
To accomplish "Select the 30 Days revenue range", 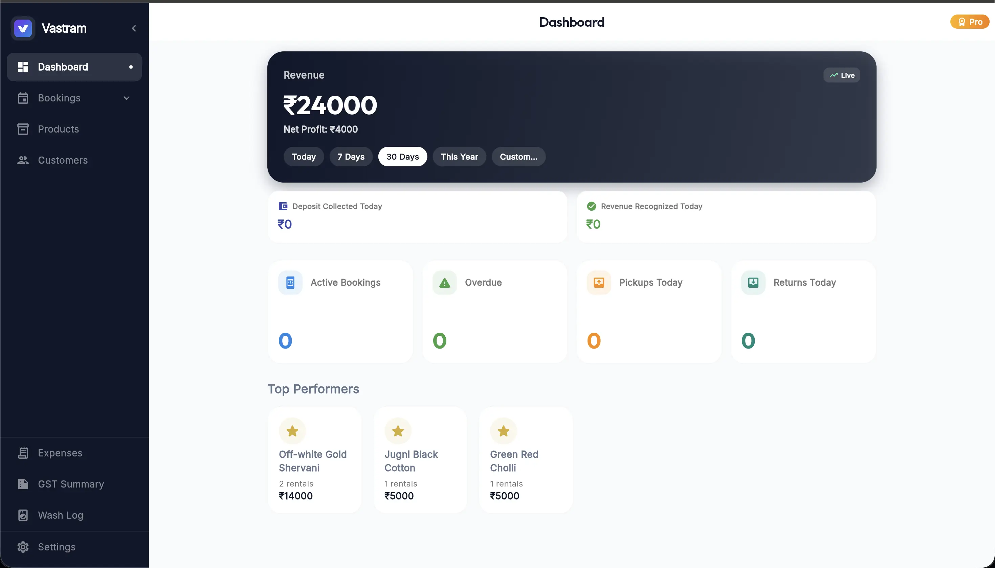I will (x=402, y=157).
